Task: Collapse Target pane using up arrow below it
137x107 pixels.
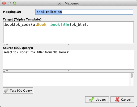Action: pos(4,45)
